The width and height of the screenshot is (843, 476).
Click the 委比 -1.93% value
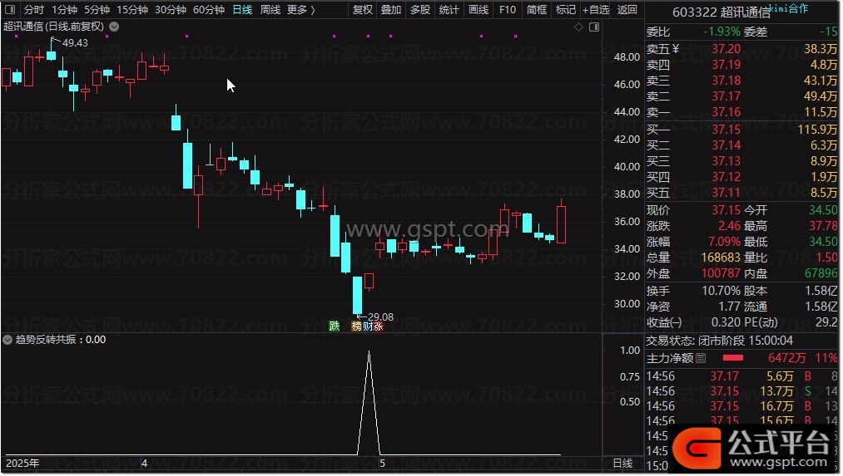[722, 32]
